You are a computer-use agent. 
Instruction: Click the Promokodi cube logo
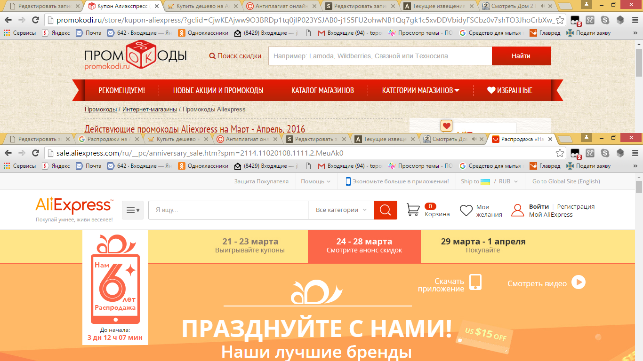(x=140, y=55)
